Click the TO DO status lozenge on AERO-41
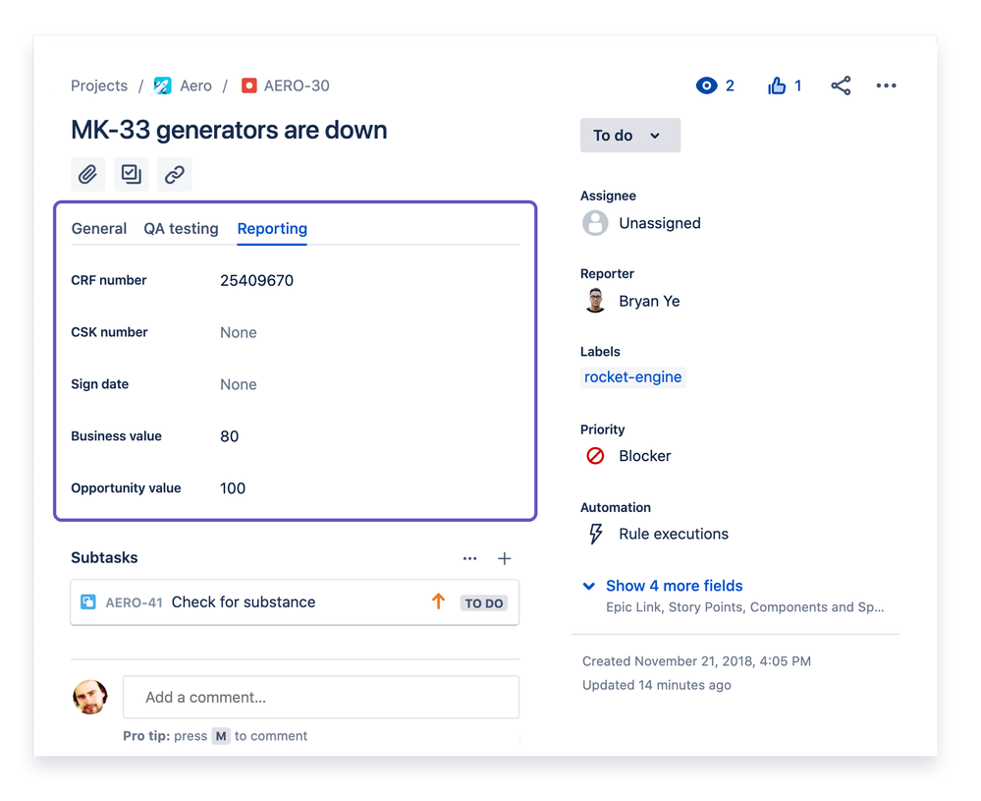The width and height of the screenshot is (981, 801). point(483,602)
